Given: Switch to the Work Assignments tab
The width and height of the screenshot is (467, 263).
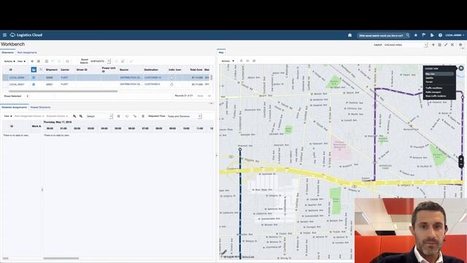Looking at the screenshot, I should coord(27,53).
